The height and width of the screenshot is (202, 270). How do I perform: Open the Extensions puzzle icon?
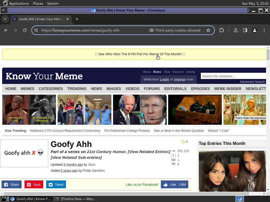[x=221, y=30]
